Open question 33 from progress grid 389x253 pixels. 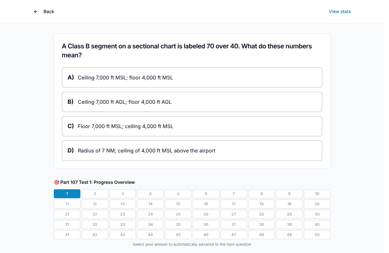click(123, 224)
